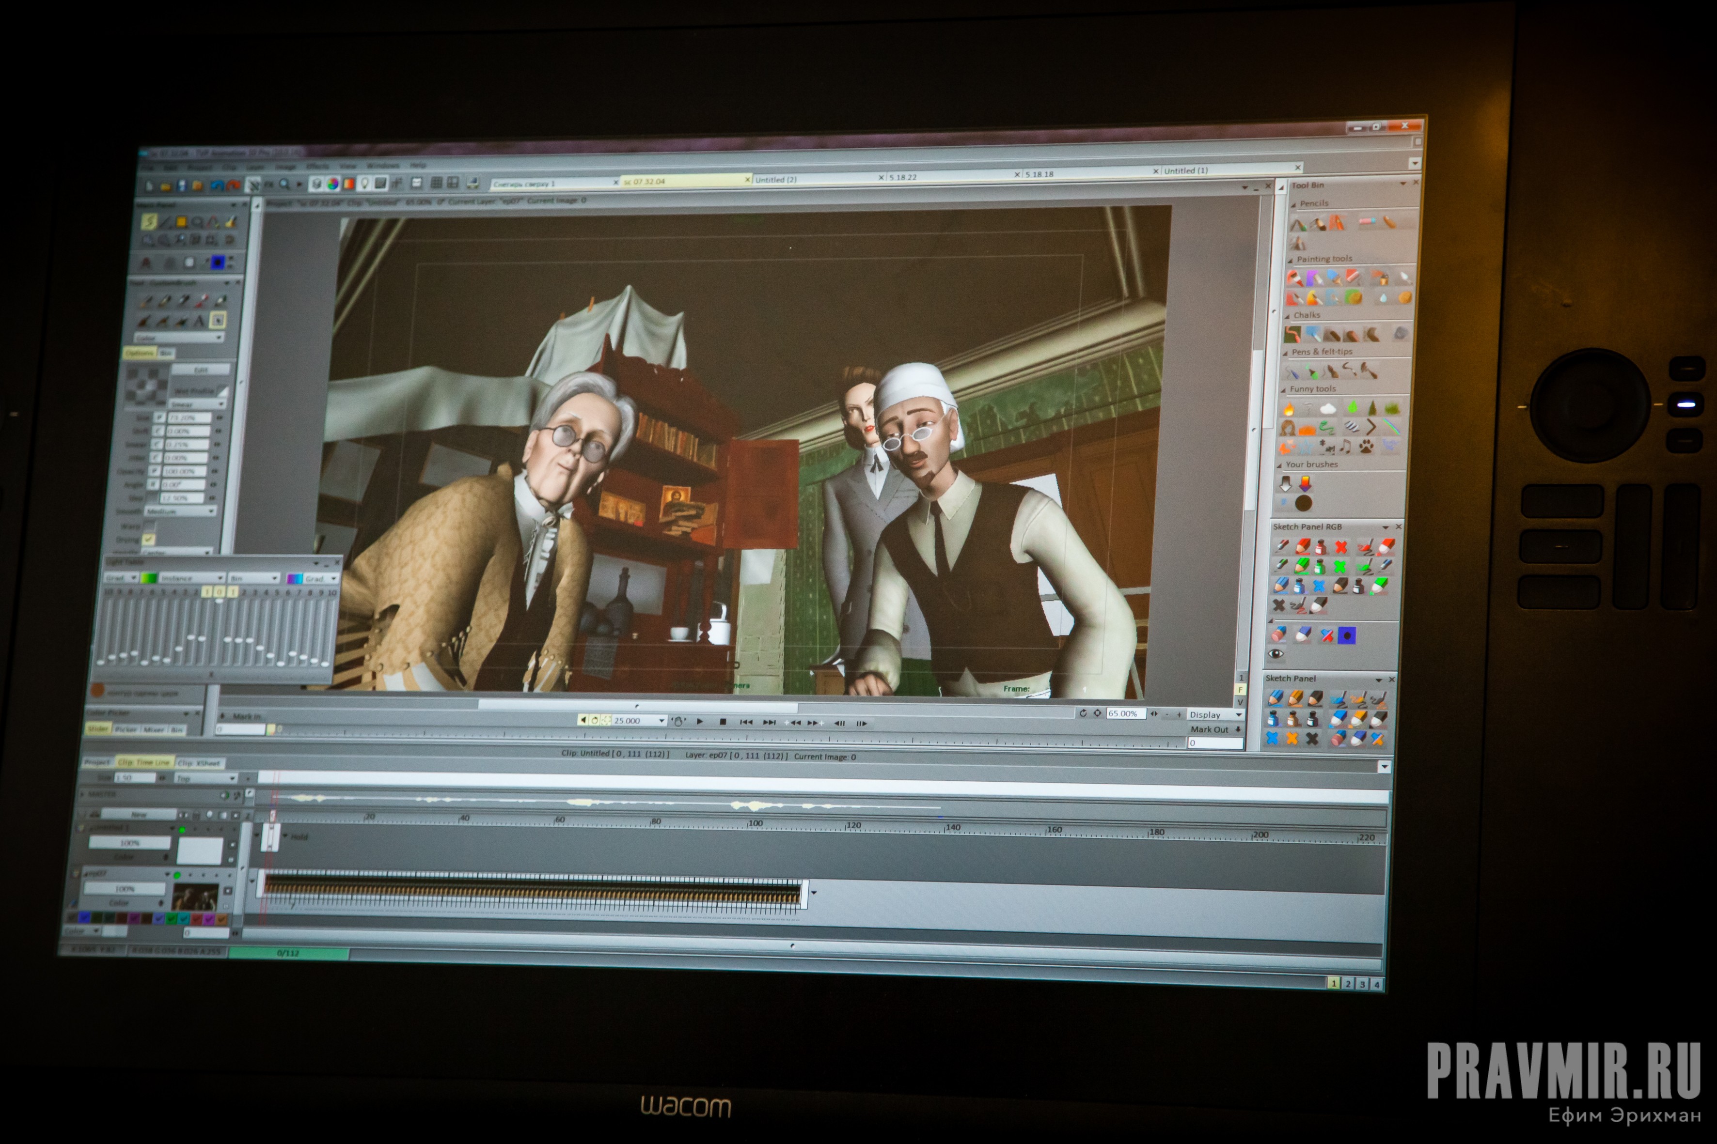The width and height of the screenshot is (1717, 1144).
Task: Toggle the eye icon in Sketch Panel RGB
Action: point(1276,654)
